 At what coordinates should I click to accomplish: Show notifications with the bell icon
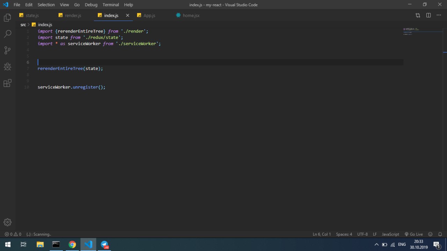coord(440,234)
